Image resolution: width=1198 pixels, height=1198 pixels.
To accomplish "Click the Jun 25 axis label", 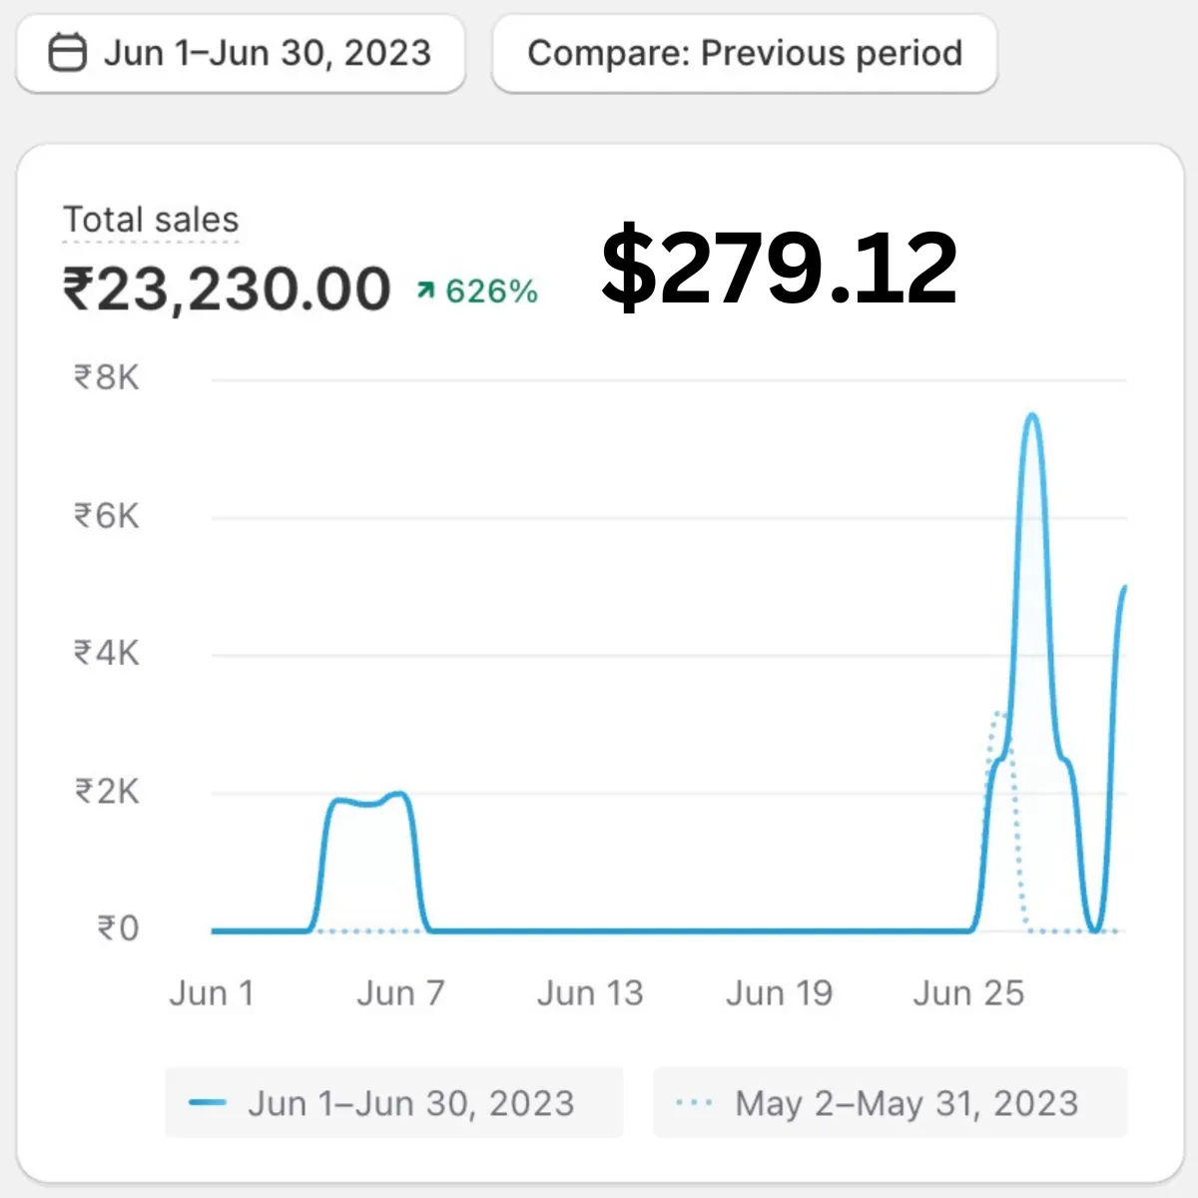I will tap(968, 993).
